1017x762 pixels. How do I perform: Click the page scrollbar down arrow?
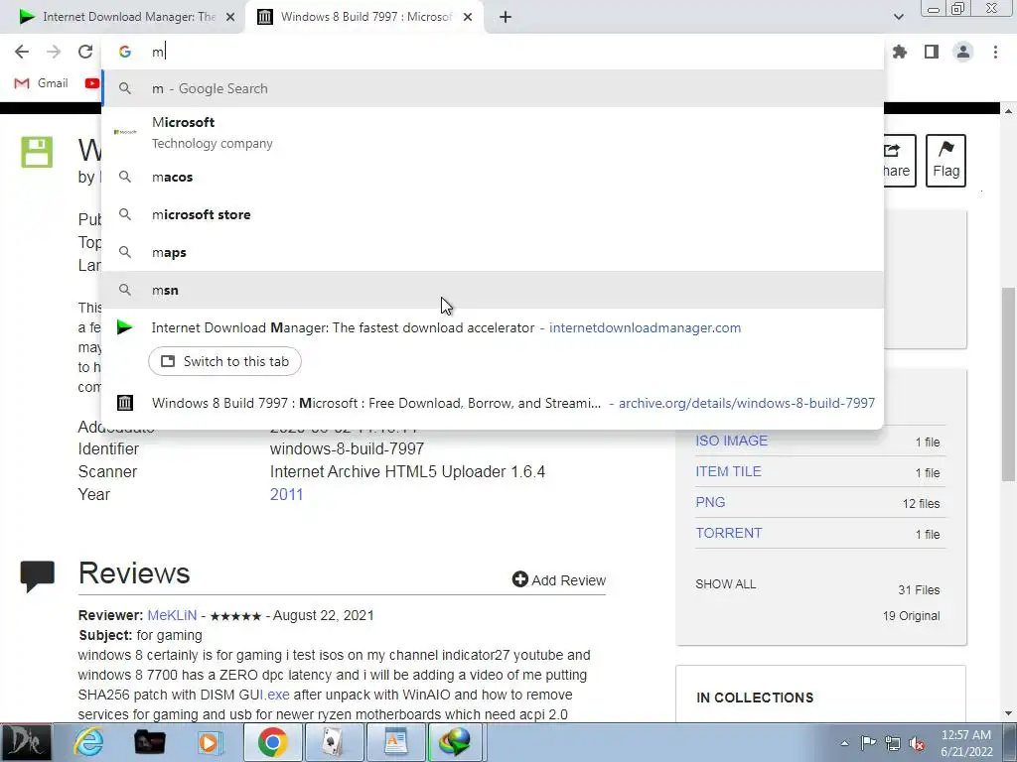(1008, 714)
